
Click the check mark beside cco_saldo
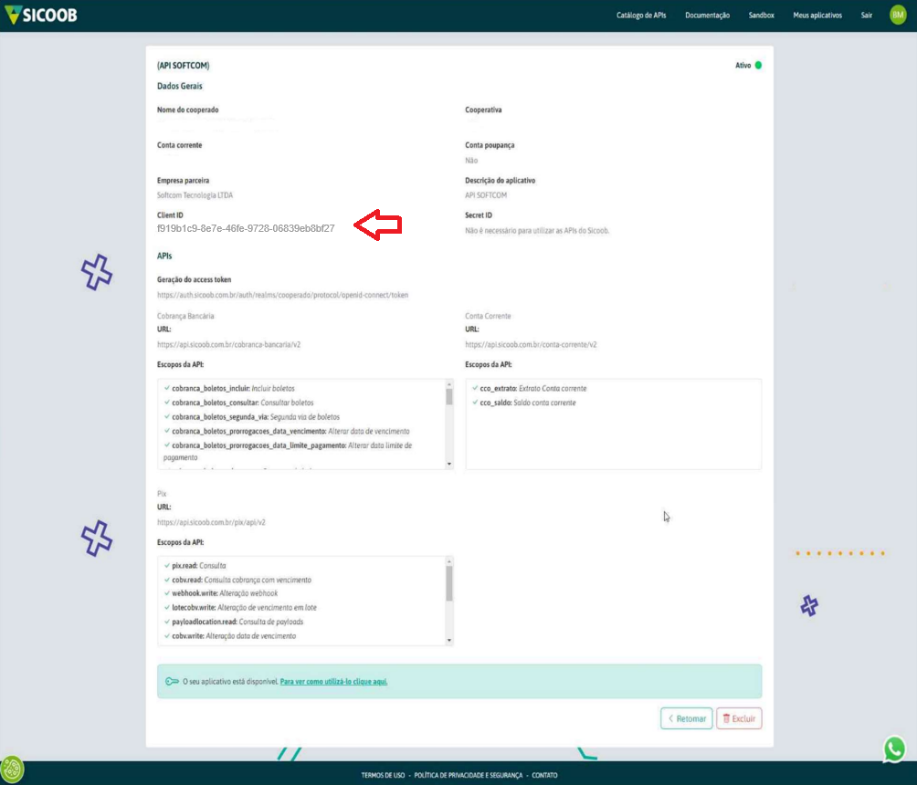[475, 403]
